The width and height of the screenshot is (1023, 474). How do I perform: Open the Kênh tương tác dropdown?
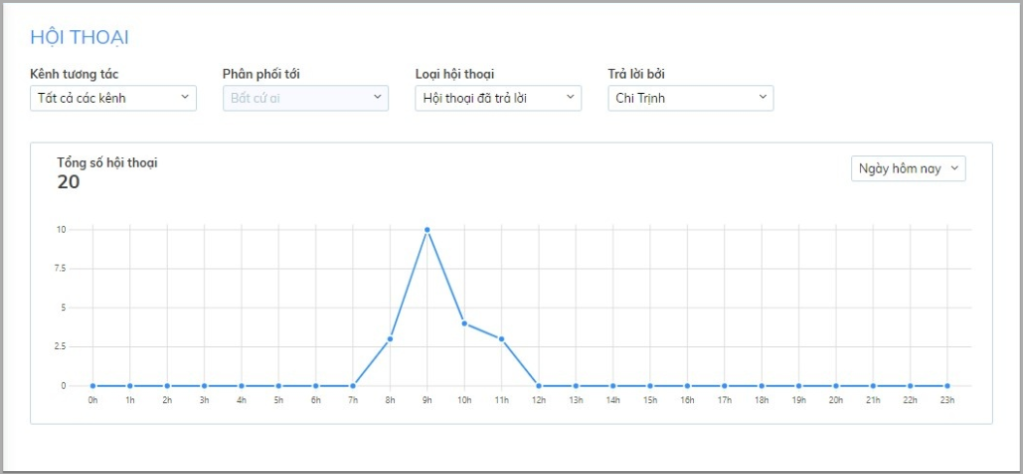(114, 98)
